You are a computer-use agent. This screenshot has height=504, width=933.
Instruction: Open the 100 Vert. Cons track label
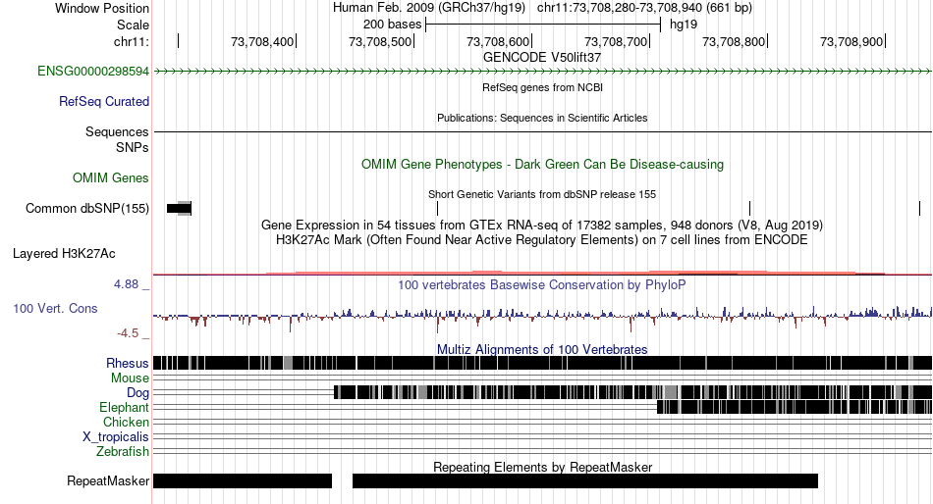point(55,309)
